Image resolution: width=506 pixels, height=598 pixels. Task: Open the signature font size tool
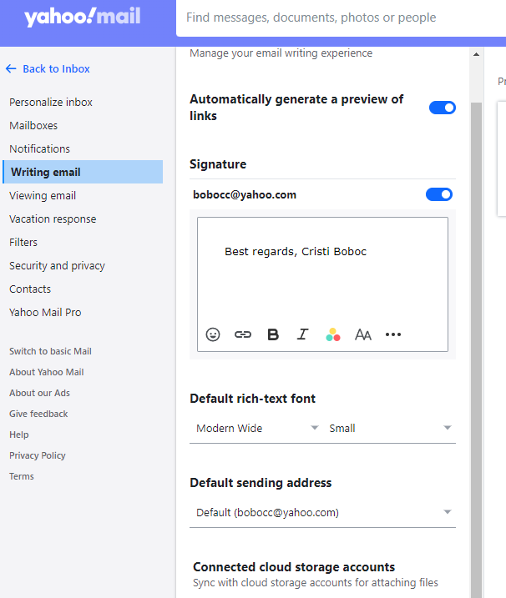(363, 334)
